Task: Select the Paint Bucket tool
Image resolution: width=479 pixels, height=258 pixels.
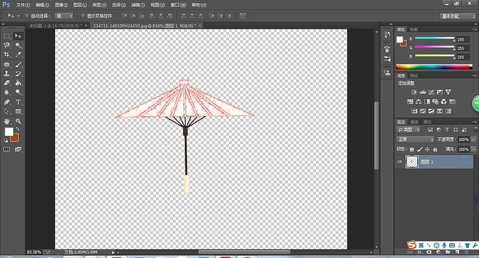Action: 19,82
